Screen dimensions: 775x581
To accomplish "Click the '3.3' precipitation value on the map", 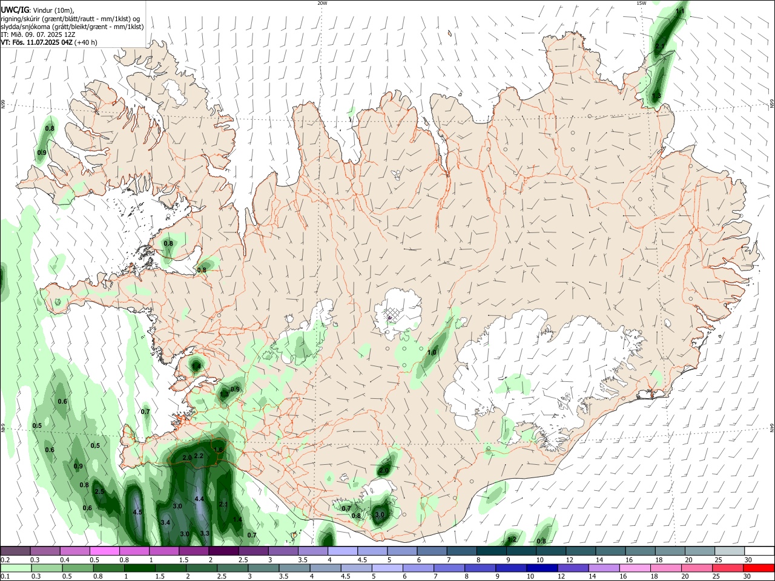I will (x=205, y=533).
